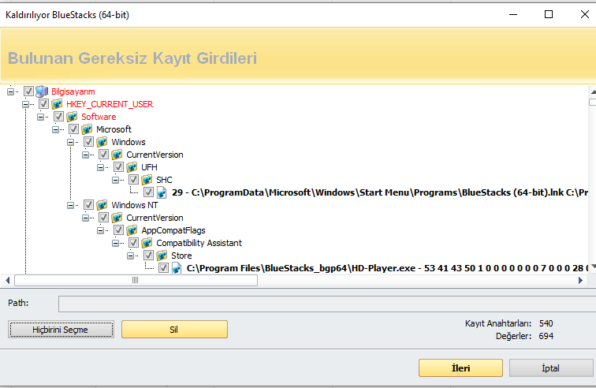Select the 29 - C:\ProgramData shortcut entry text
Screen dimensions: 596x388
pos(380,192)
